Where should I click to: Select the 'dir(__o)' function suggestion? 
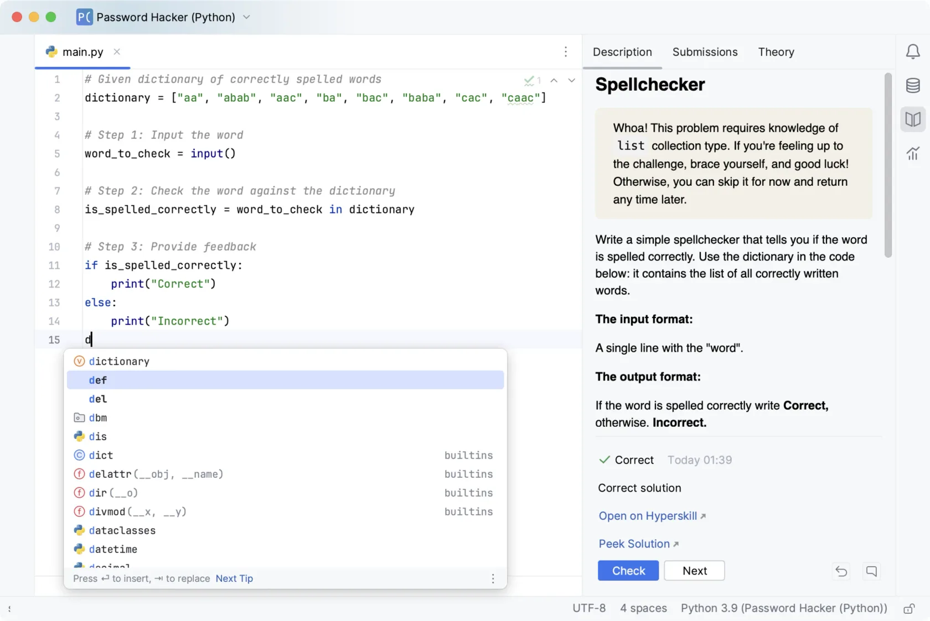click(x=285, y=493)
